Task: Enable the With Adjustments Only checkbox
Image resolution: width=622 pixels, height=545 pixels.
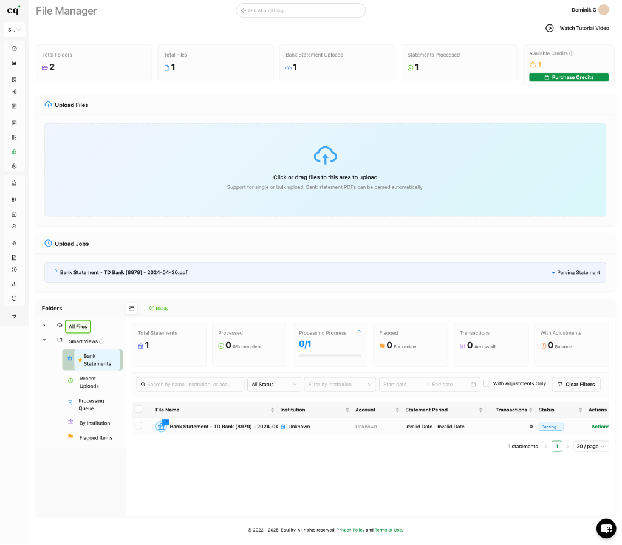Action: (x=485, y=383)
